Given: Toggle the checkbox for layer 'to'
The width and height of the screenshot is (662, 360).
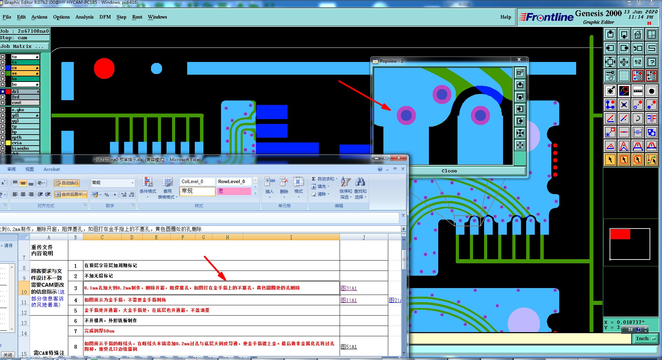Looking at the screenshot, I should pyautogui.click(x=3, y=57).
